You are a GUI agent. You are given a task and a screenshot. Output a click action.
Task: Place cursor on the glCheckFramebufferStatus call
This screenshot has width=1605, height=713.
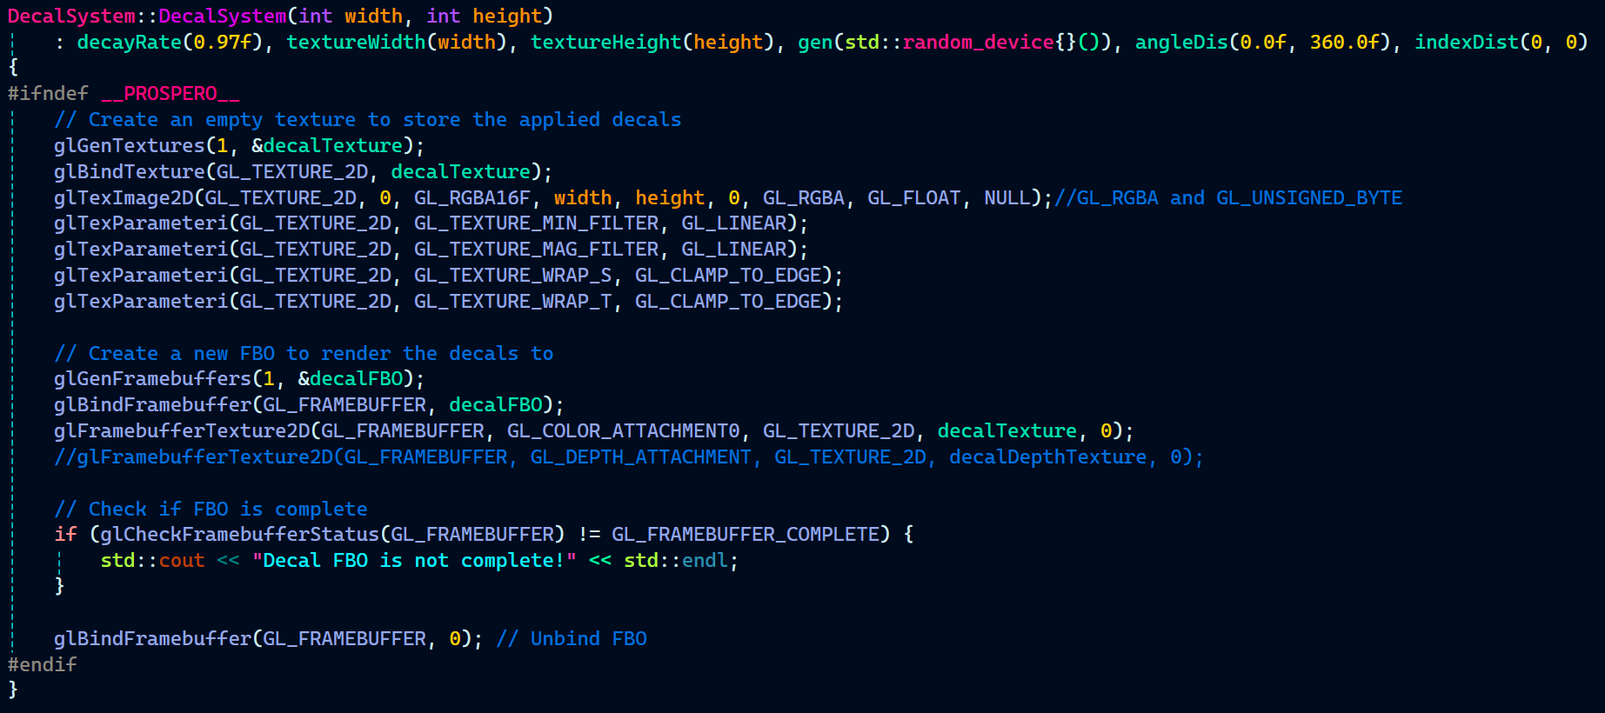239,534
